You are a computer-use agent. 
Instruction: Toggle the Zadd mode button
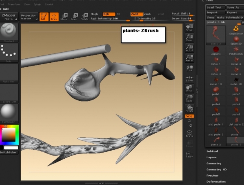coord(137,14)
